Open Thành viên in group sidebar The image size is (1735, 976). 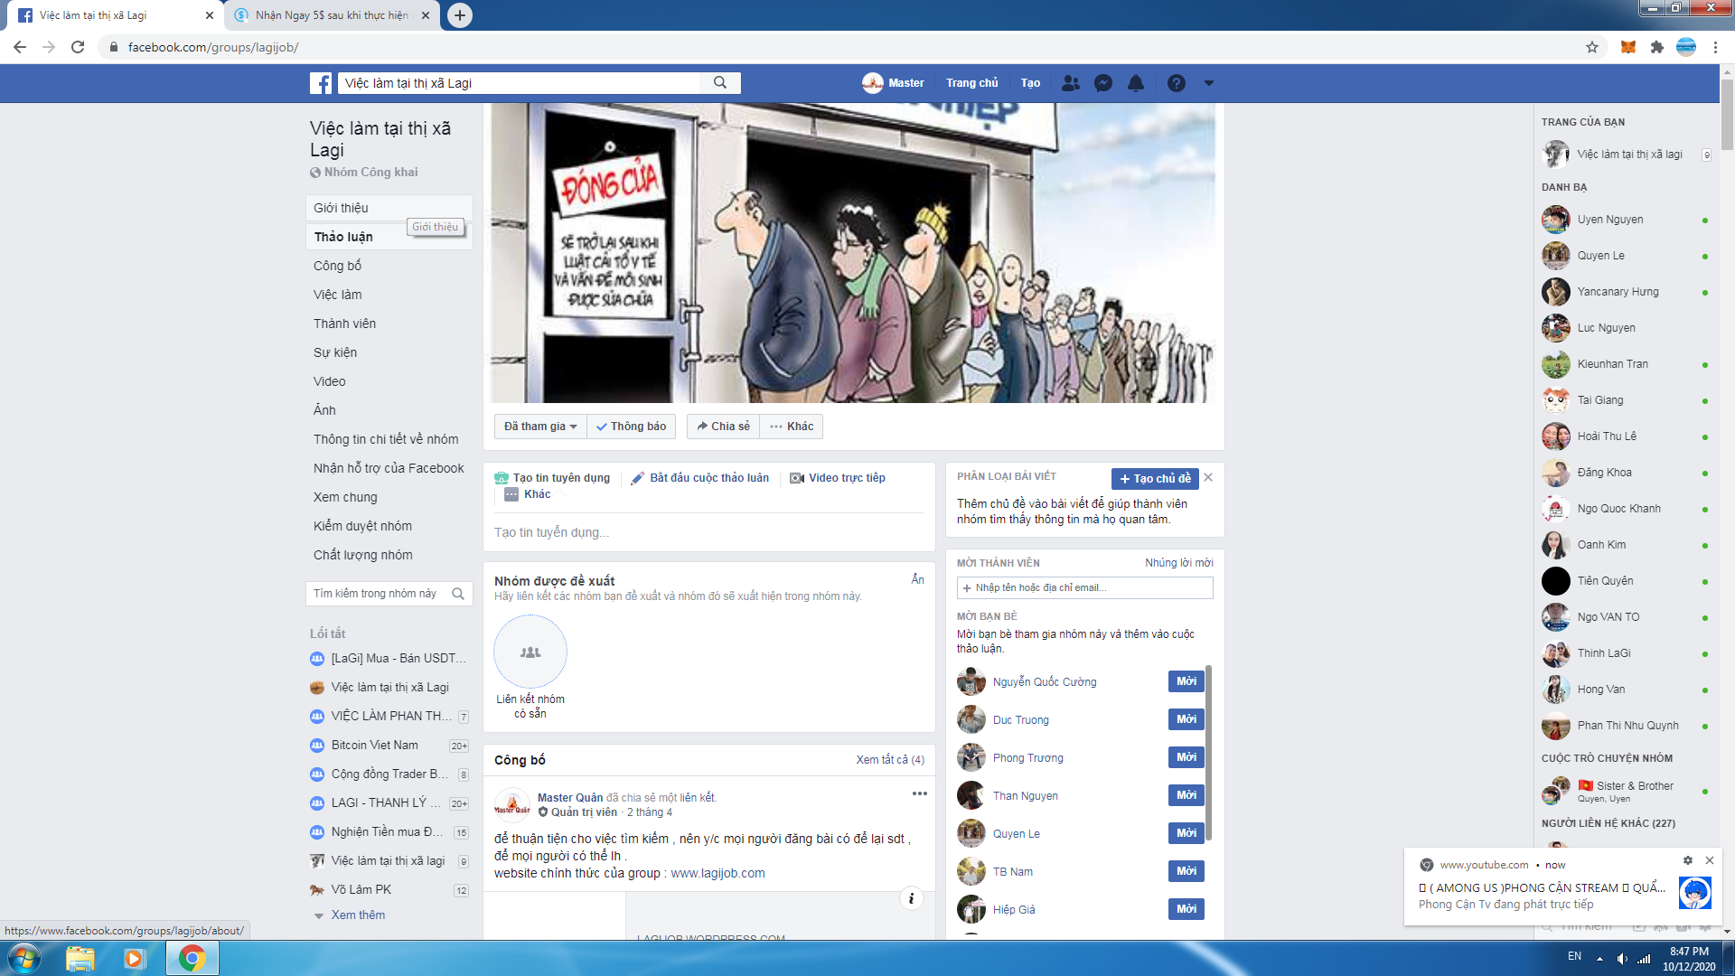click(x=344, y=324)
